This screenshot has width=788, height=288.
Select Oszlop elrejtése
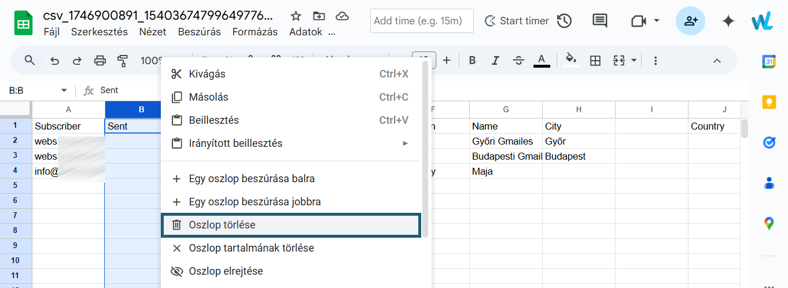290,271
